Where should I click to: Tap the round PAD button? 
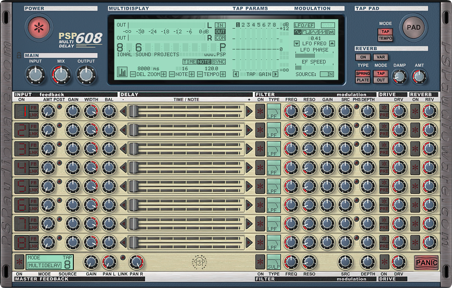(413, 28)
